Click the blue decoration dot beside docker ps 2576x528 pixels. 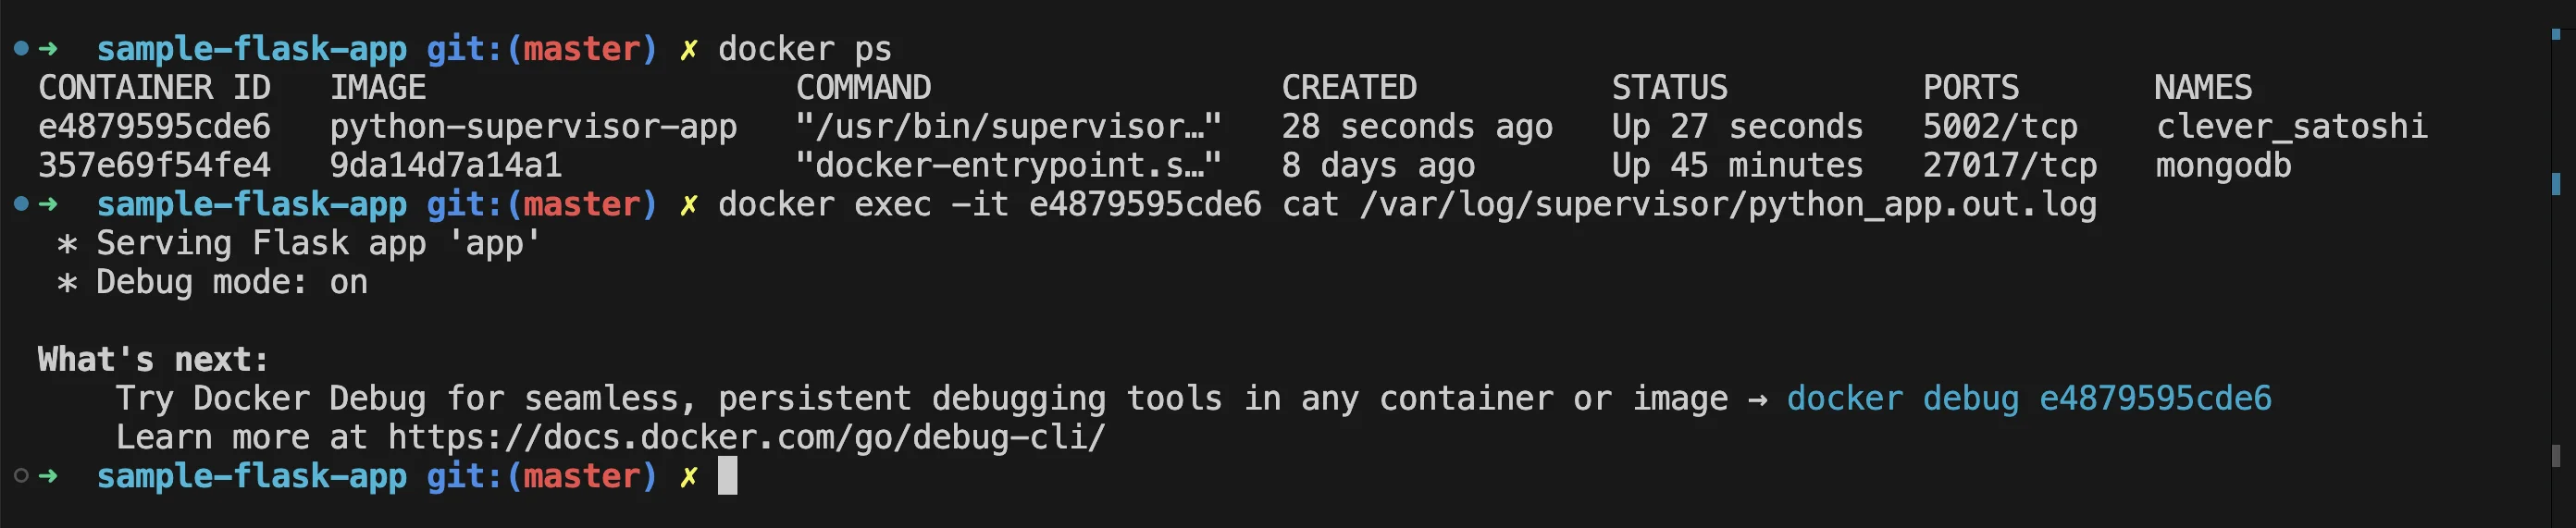click(x=21, y=48)
